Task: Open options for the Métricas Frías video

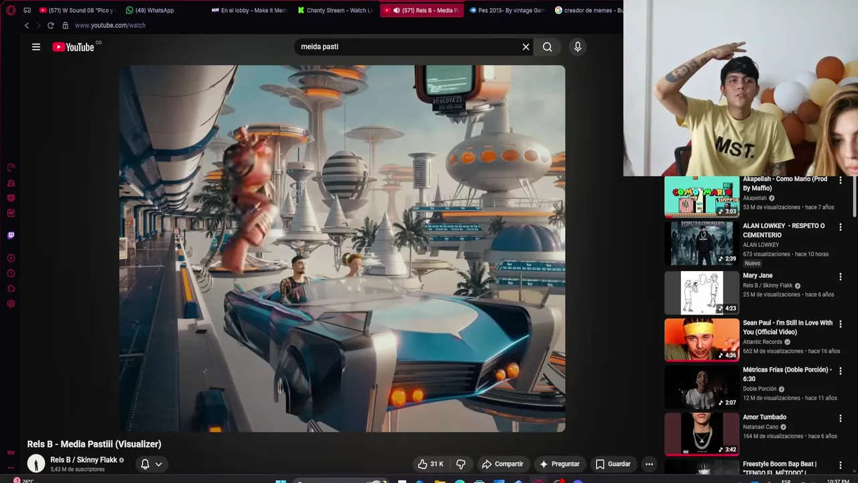Action: [x=840, y=370]
